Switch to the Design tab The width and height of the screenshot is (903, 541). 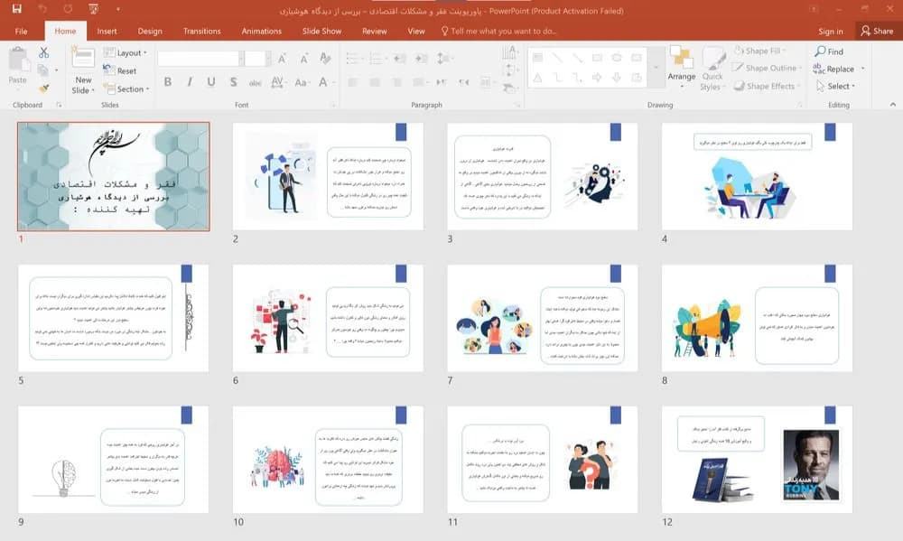coord(150,31)
